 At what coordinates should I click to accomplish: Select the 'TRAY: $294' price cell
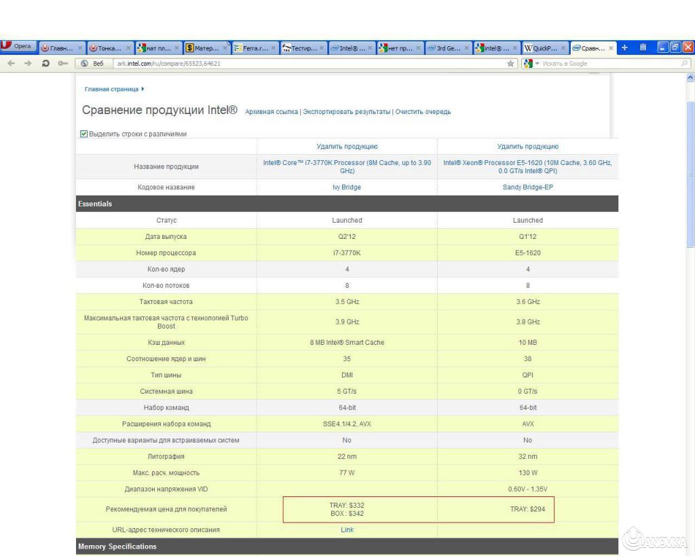(528, 509)
